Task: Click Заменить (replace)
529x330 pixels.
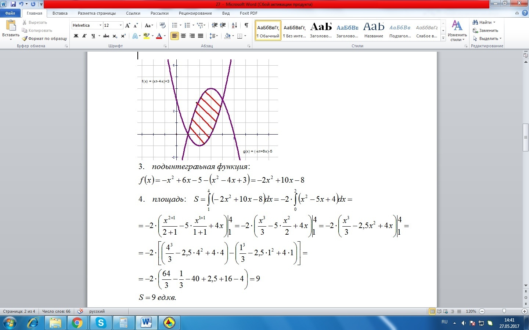Action: pyautogui.click(x=485, y=30)
